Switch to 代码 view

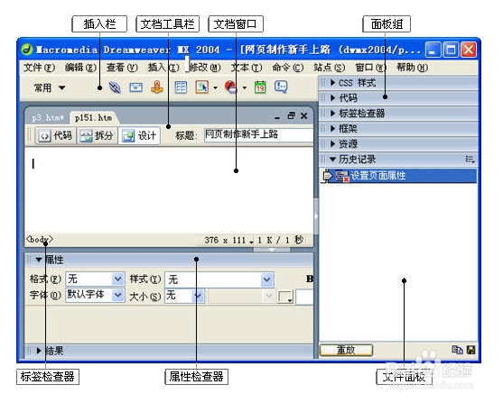tap(55, 136)
